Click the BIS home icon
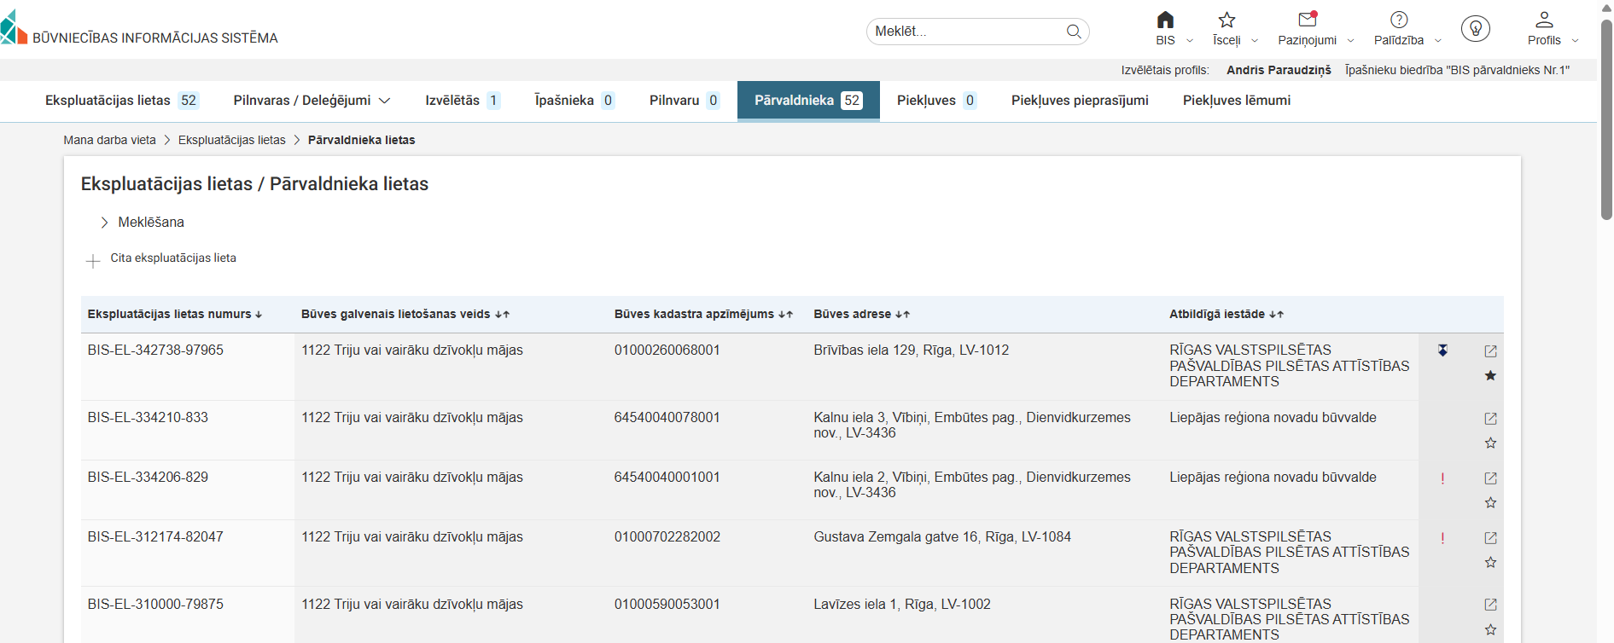Image resolution: width=1614 pixels, height=643 pixels. click(x=1165, y=20)
